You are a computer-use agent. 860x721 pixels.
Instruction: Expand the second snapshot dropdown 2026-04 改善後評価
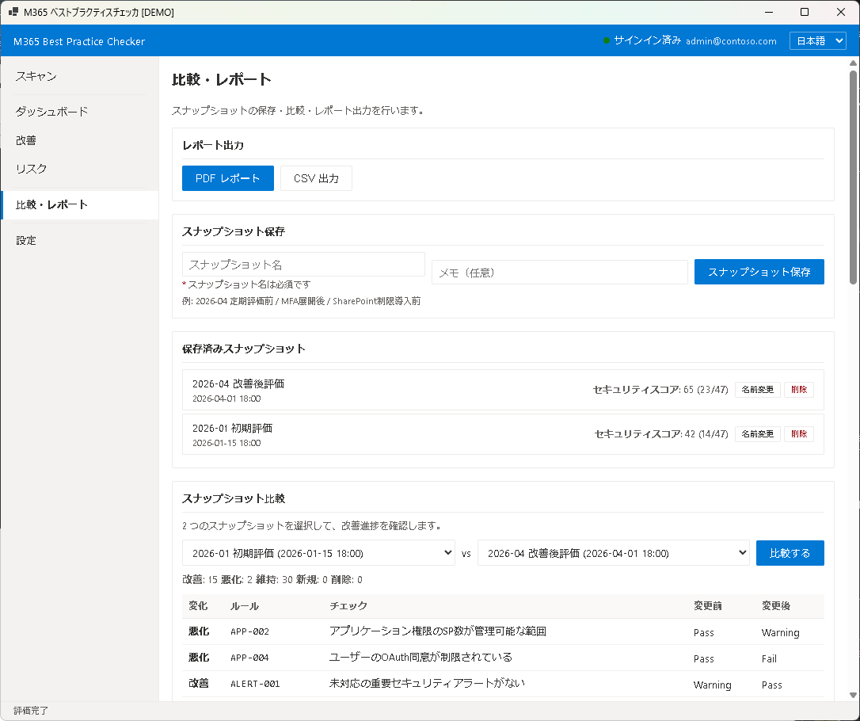tap(613, 553)
